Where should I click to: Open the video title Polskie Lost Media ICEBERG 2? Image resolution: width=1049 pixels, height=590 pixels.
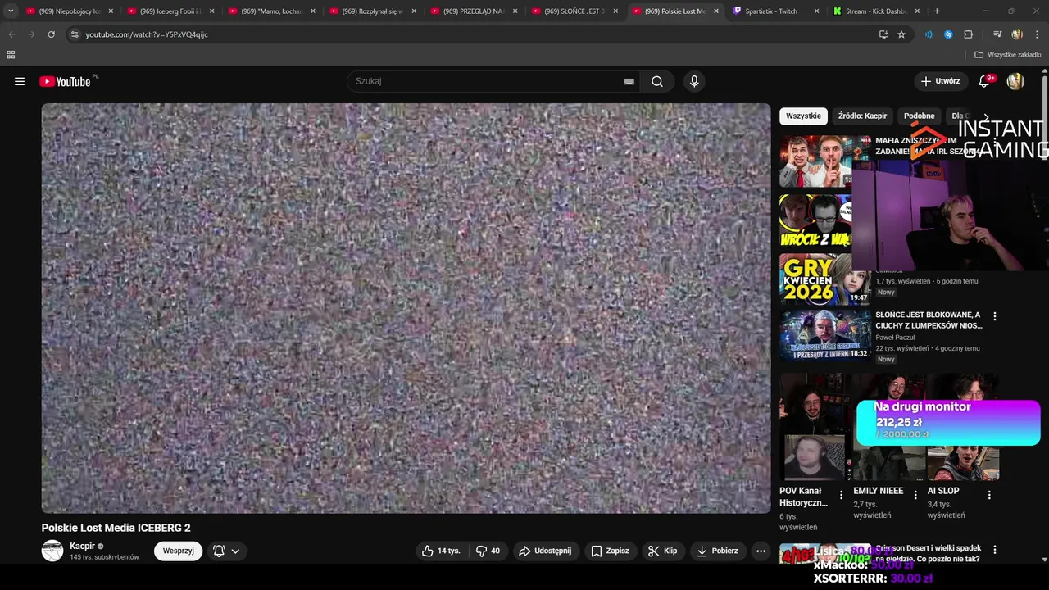click(116, 528)
